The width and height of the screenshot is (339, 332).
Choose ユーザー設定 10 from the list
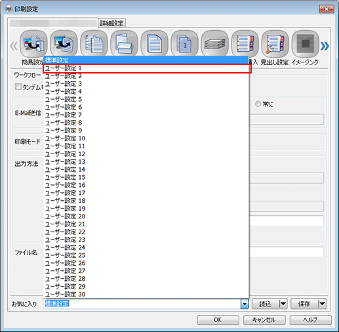point(146,138)
